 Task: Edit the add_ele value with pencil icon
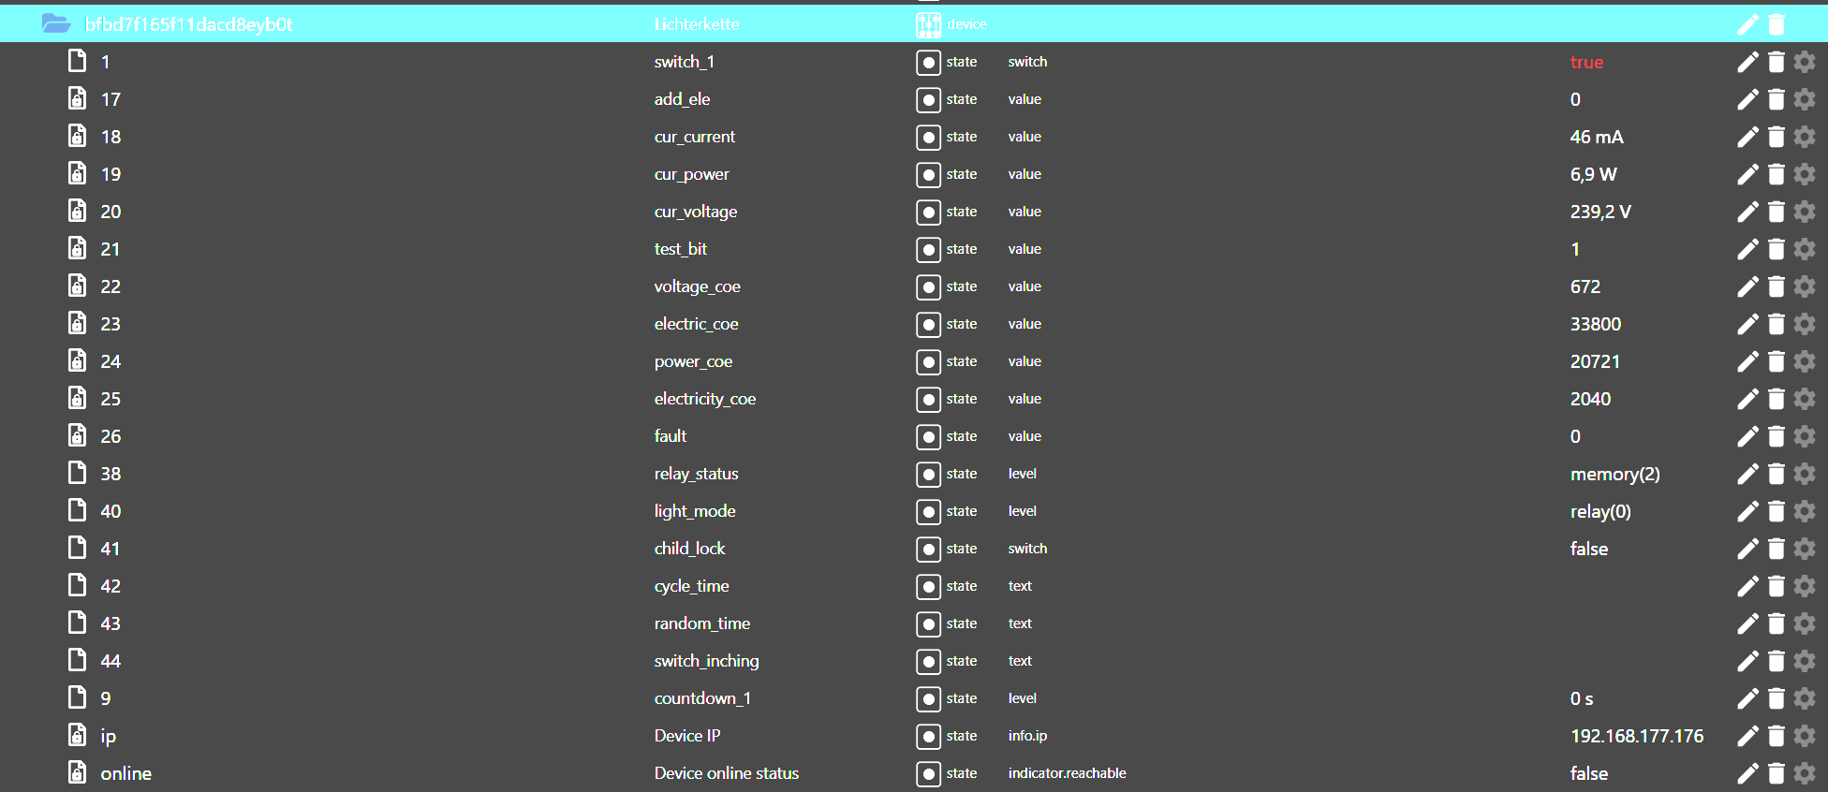(1747, 99)
